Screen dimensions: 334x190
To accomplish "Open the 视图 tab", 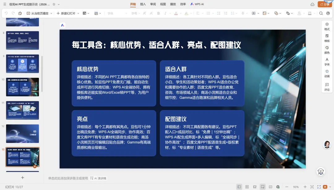I will coord(163,4).
